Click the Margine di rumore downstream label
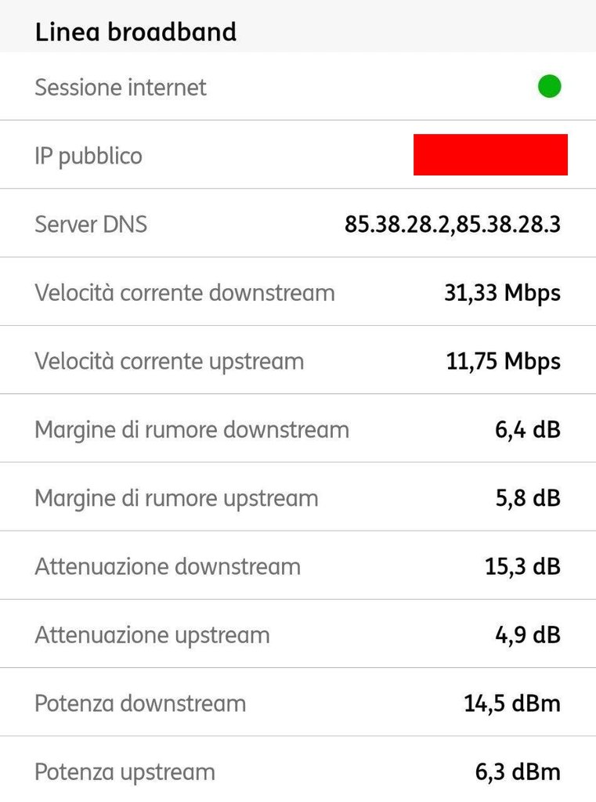596x802 pixels. [x=192, y=430]
